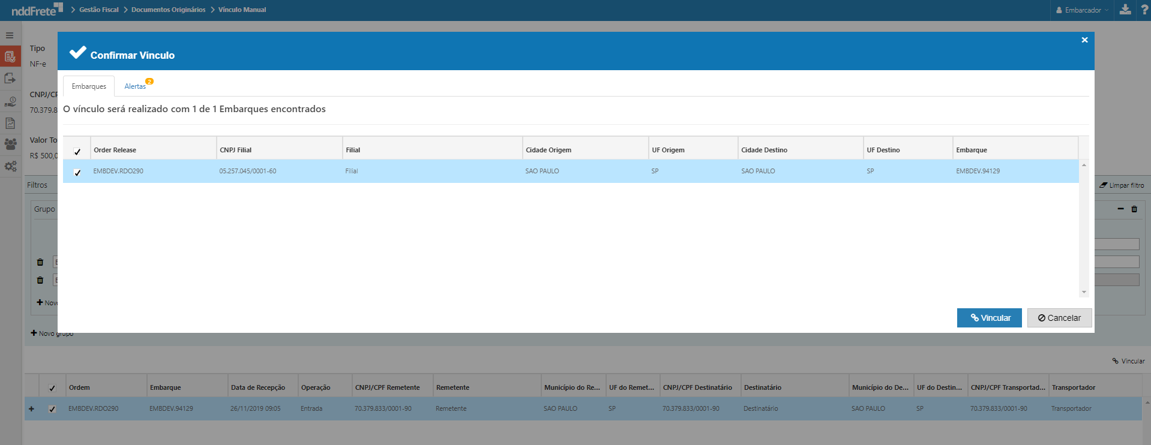Image resolution: width=1151 pixels, height=445 pixels.
Task: Open the download icon in top bar
Action: (1125, 10)
